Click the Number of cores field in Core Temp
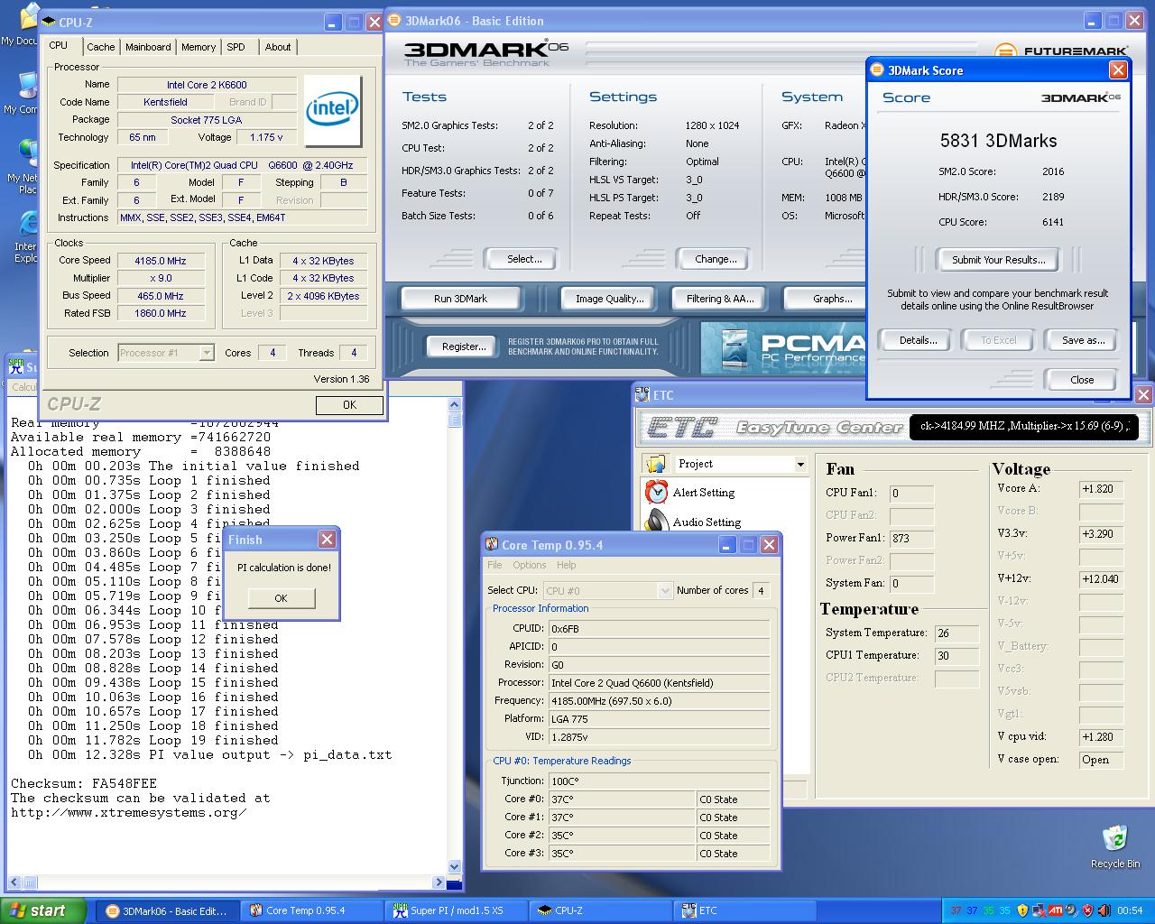Image resolution: width=1155 pixels, height=924 pixels. 761,590
